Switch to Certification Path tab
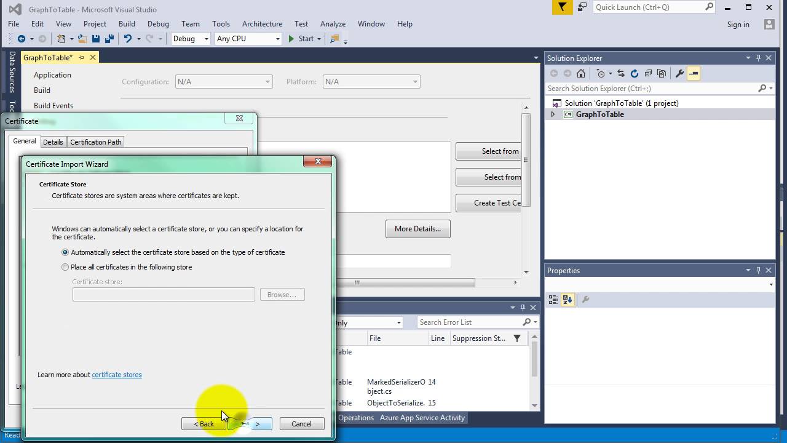The image size is (787, 443). coord(96,142)
